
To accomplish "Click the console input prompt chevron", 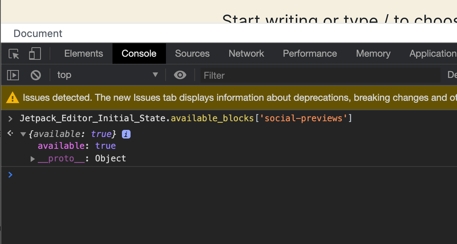I will 11,175.
